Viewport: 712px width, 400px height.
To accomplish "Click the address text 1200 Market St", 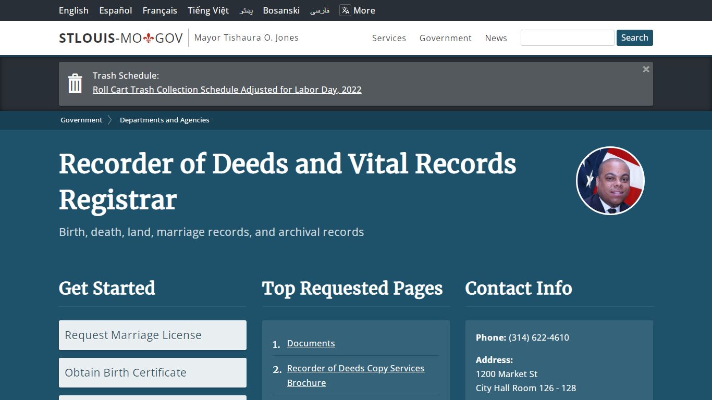I will 507,374.
